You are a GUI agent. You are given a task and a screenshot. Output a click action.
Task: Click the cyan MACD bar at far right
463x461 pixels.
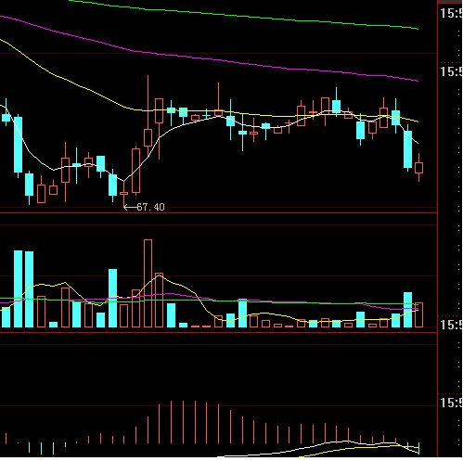pos(419,448)
